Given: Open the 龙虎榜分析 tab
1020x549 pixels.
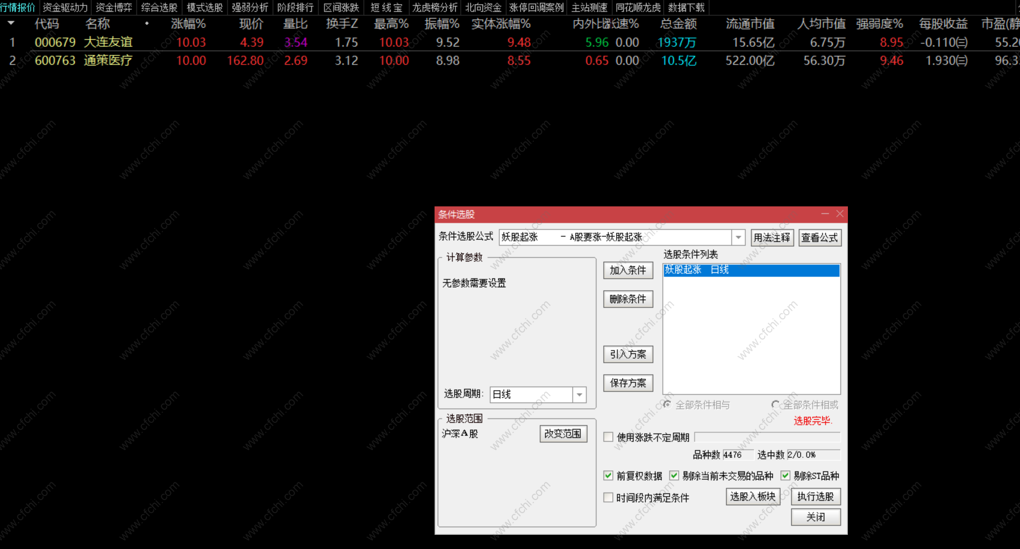Looking at the screenshot, I should point(435,8).
